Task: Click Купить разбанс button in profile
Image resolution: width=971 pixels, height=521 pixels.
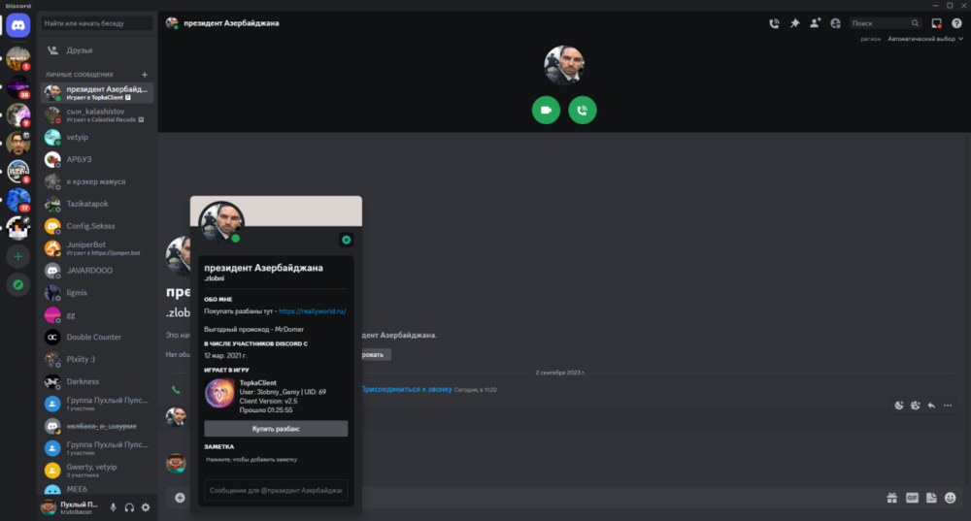Action: coord(276,428)
